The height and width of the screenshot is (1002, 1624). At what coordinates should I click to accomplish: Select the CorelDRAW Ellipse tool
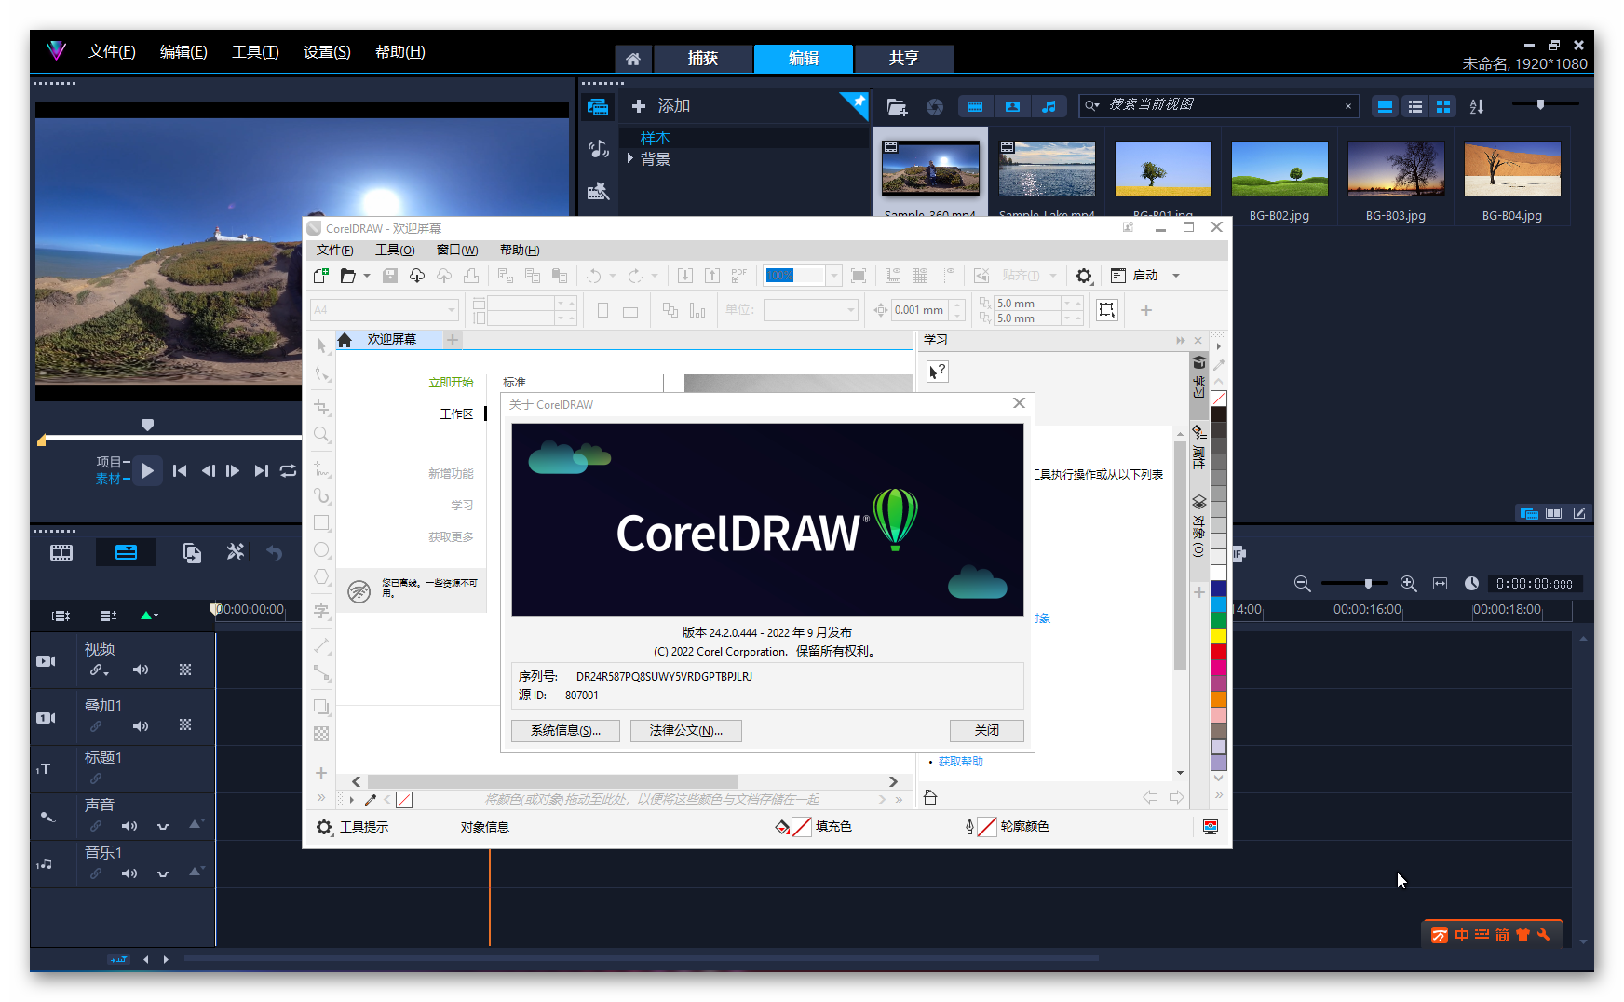(x=321, y=550)
